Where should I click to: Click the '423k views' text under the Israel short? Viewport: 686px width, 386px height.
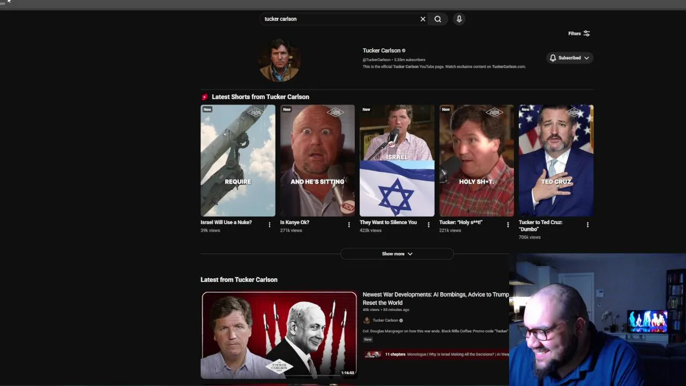[x=370, y=231]
